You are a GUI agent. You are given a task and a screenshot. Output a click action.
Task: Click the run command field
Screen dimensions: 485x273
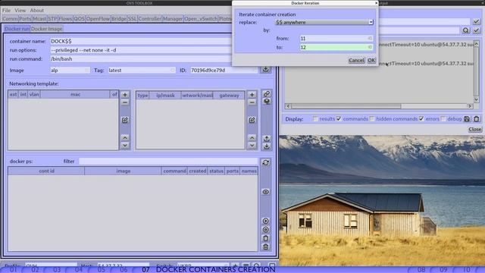click(x=141, y=59)
